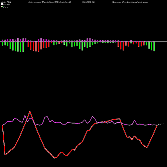Screen dimensions: 167x167
Task: Select the 'Volume' legend label
Action: pyautogui.click(x=6, y=5)
